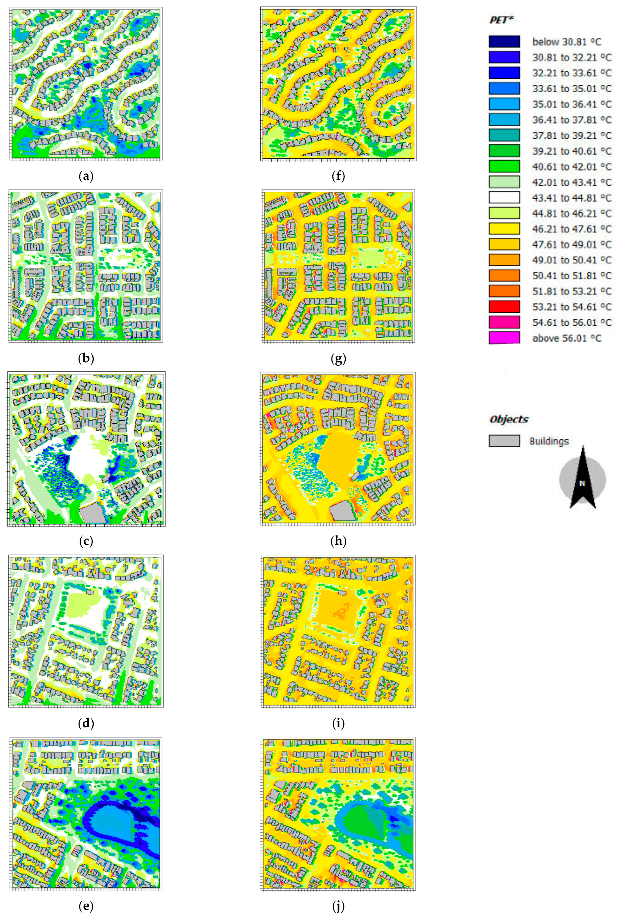Viewport: 617px width, 920px height.
Task: Click the large gray building in map (c)
Action: coord(93,514)
